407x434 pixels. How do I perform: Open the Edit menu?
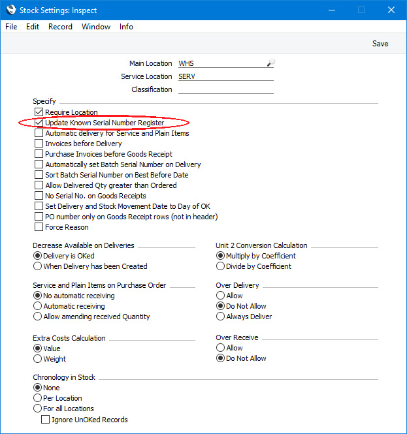tap(33, 27)
